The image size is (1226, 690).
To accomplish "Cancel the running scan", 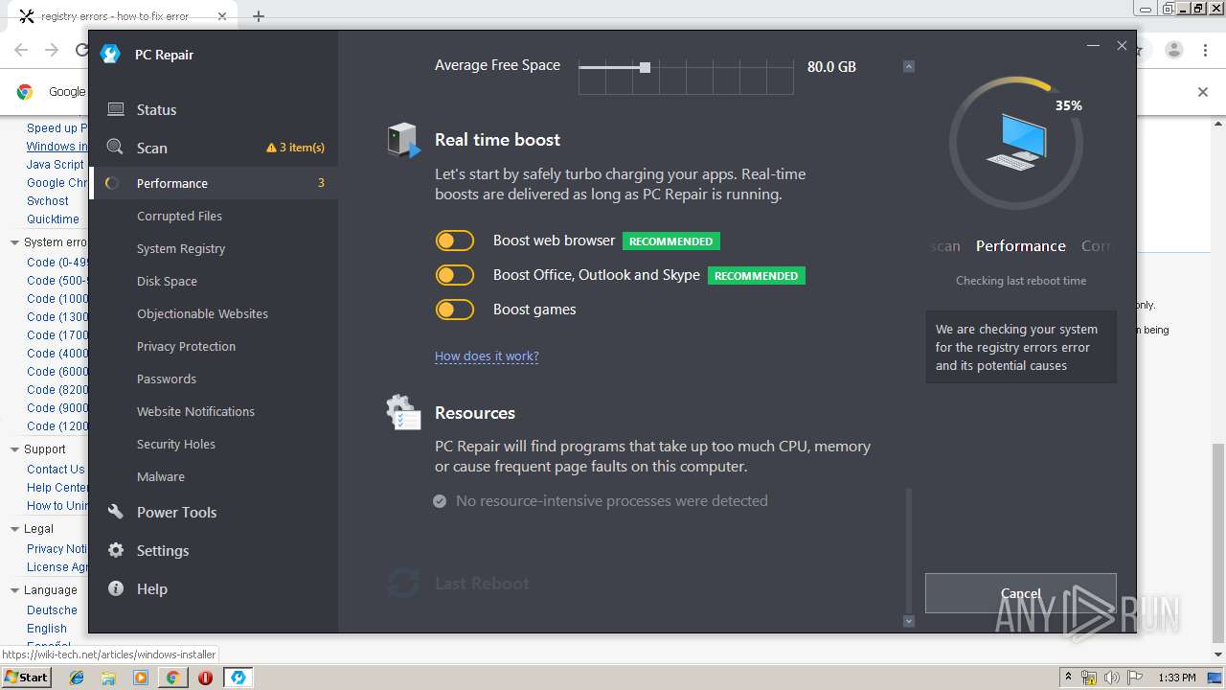I will (1021, 593).
